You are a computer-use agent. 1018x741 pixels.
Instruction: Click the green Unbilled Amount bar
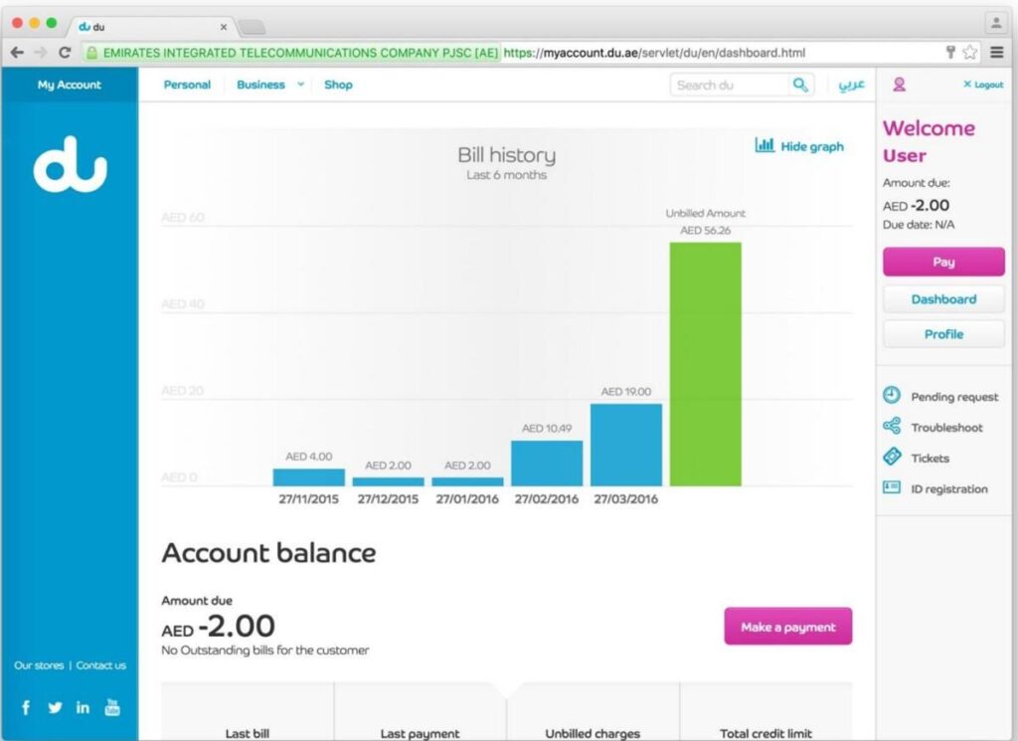(705, 364)
